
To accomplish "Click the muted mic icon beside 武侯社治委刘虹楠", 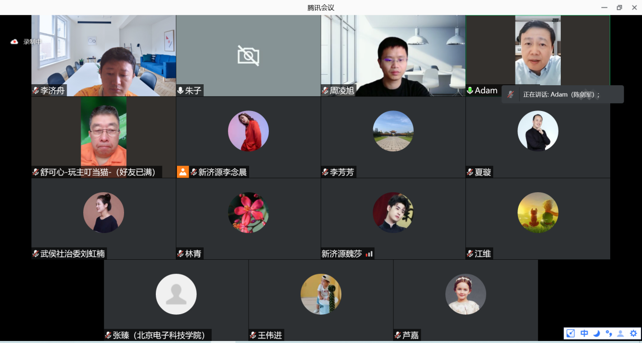I will tap(36, 254).
